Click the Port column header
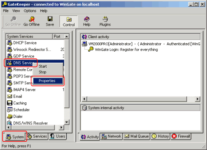Screen dimensions: 207x150 [x=59, y=36]
